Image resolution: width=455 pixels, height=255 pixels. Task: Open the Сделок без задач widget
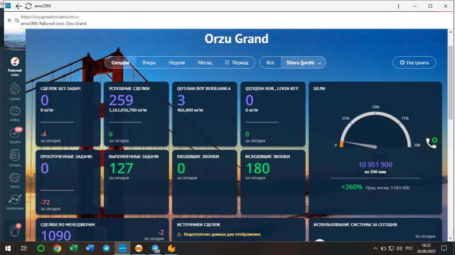(68, 114)
